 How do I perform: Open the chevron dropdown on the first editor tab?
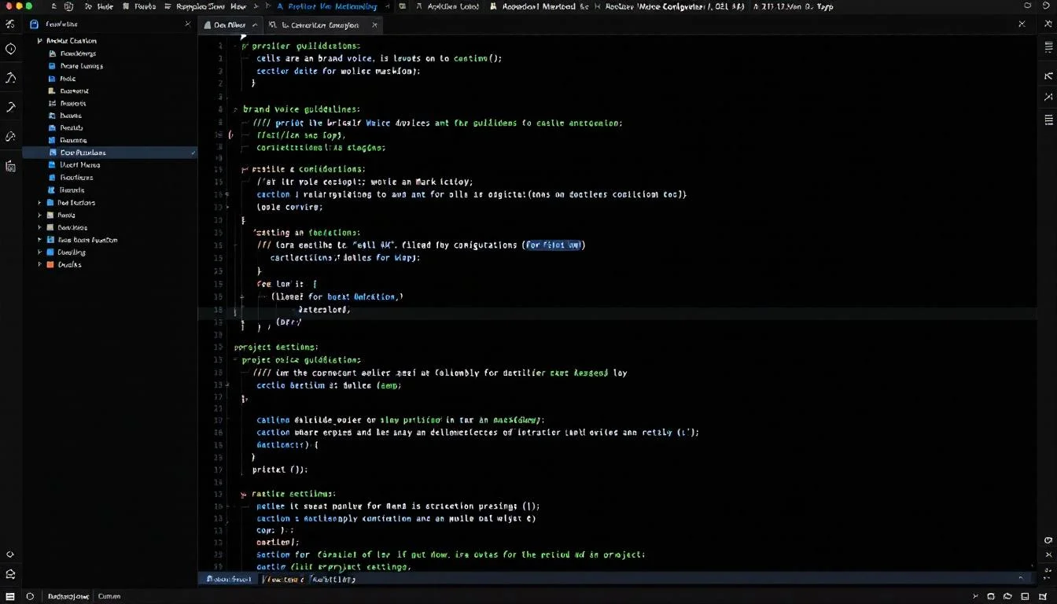click(253, 25)
